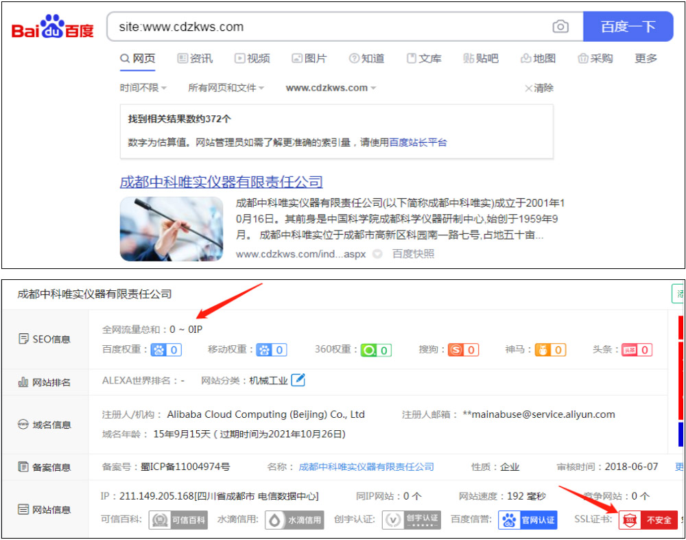Image resolution: width=686 pixels, height=540 pixels.
Task: Click the Baidu logo
Action: [x=53, y=27]
